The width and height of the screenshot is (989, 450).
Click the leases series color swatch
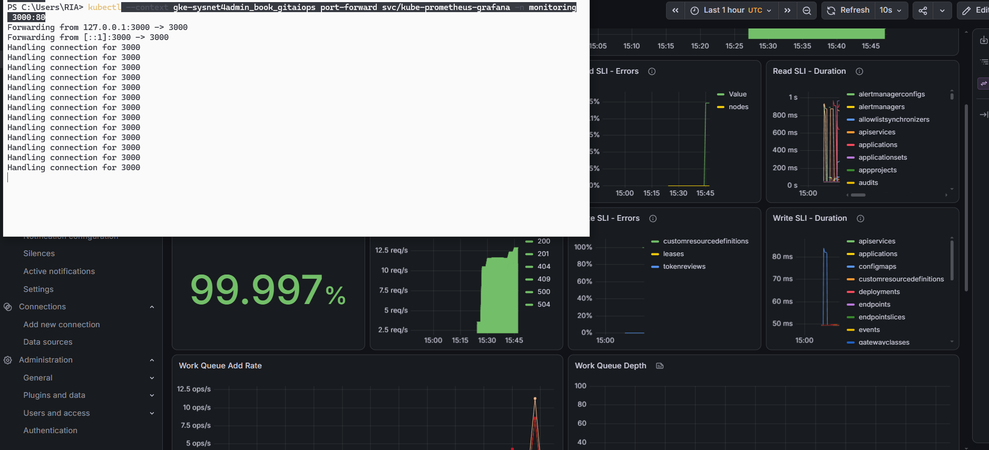[x=655, y=254]
